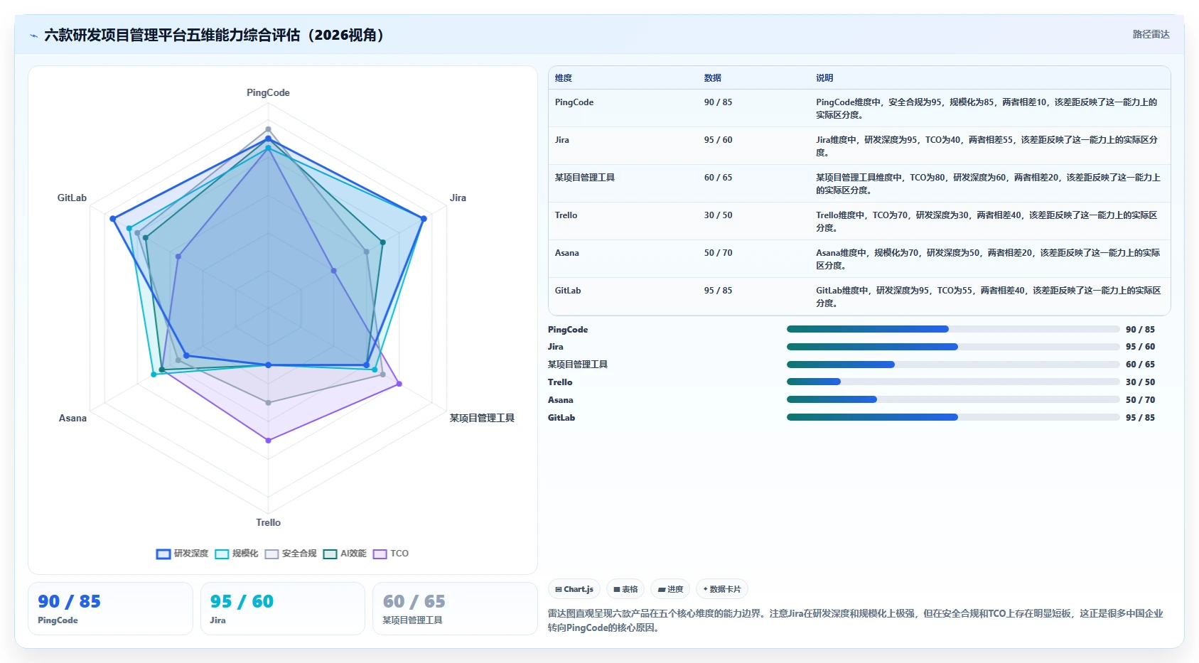The height and width of the screenshot is (663, 1199).
Task: Click the cyan 规模化 point on Asana axis
Action: click(x=153, y=374)
